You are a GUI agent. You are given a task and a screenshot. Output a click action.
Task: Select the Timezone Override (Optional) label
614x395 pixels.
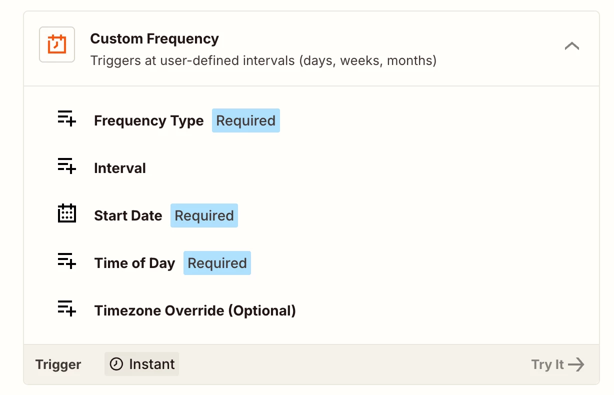click(x=195, y=311)
